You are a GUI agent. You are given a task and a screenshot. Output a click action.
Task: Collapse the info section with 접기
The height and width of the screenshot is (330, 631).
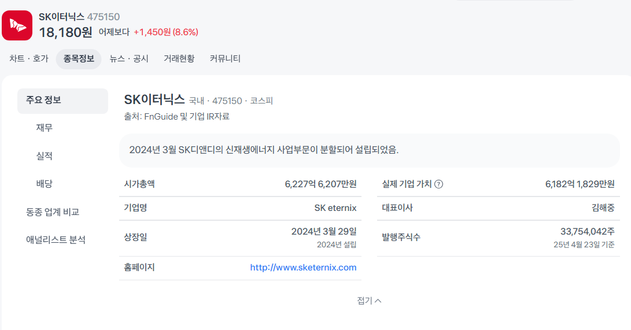click(369, 301)
